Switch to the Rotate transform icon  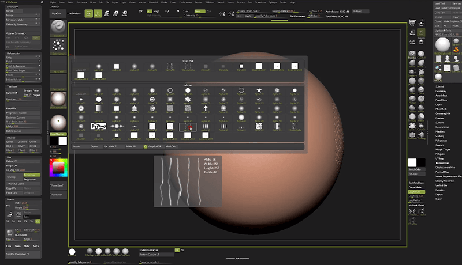pos(125,13)
